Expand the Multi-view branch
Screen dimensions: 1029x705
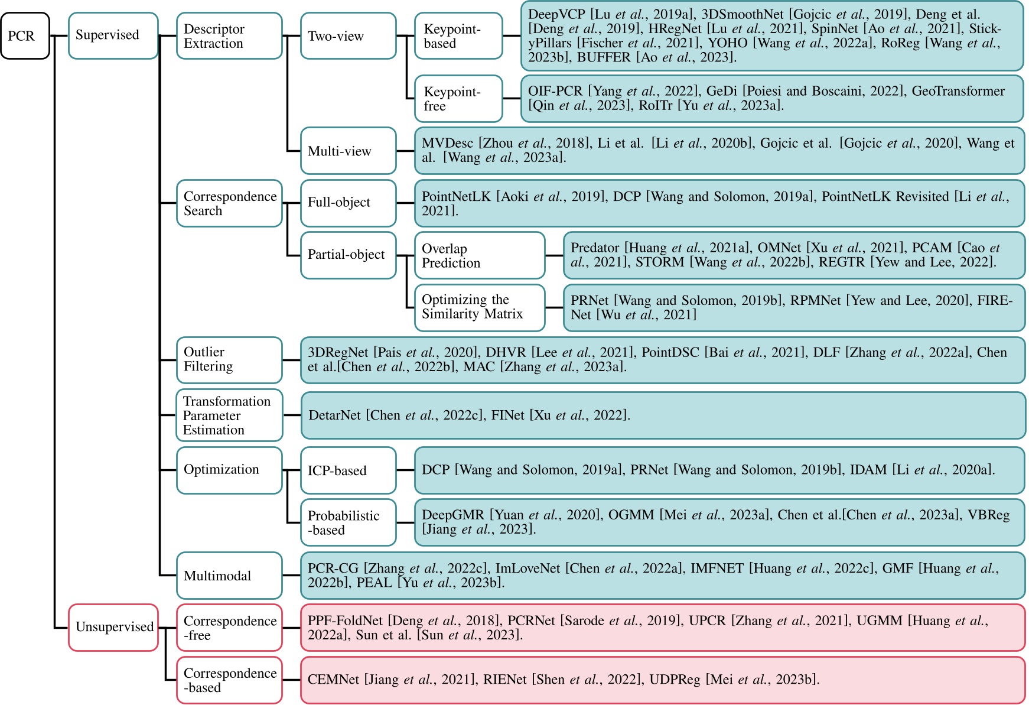[x=348, y=151]
